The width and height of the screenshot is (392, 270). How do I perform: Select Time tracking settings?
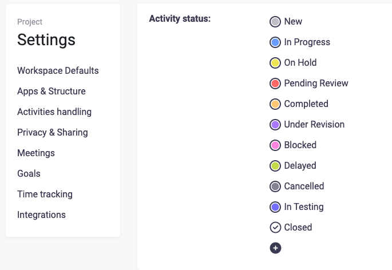[45, 194]
